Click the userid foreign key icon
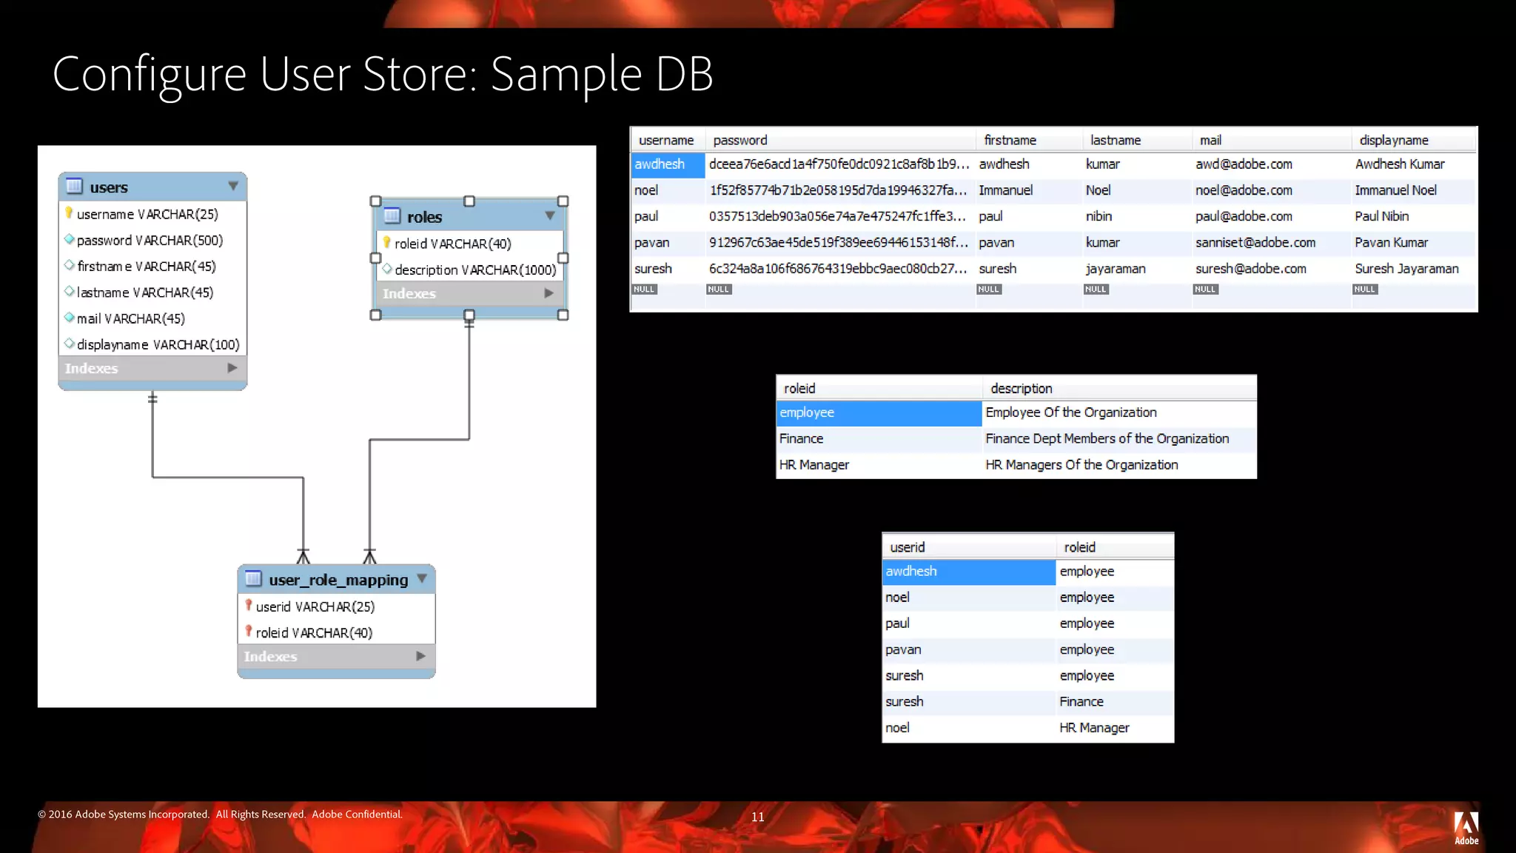 coord(249,606)
